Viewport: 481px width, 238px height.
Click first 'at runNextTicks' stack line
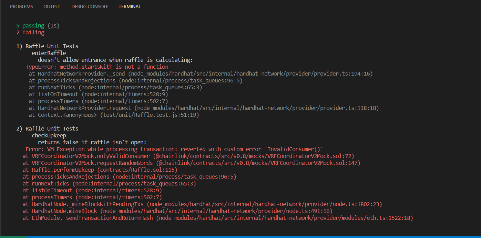click(115, 88)
